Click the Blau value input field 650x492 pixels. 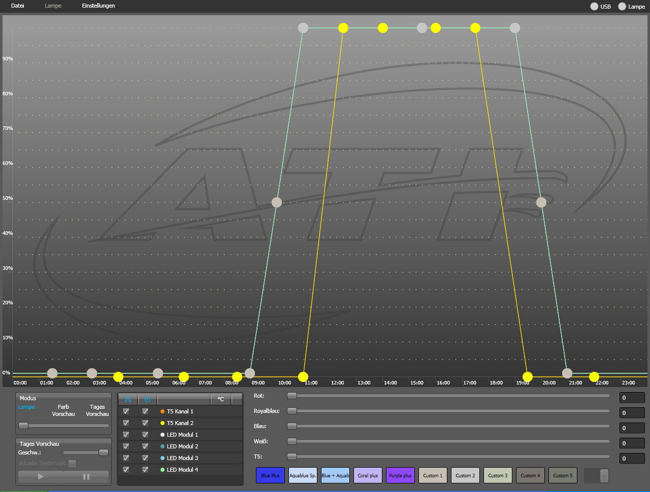click(x=632, y=428)
